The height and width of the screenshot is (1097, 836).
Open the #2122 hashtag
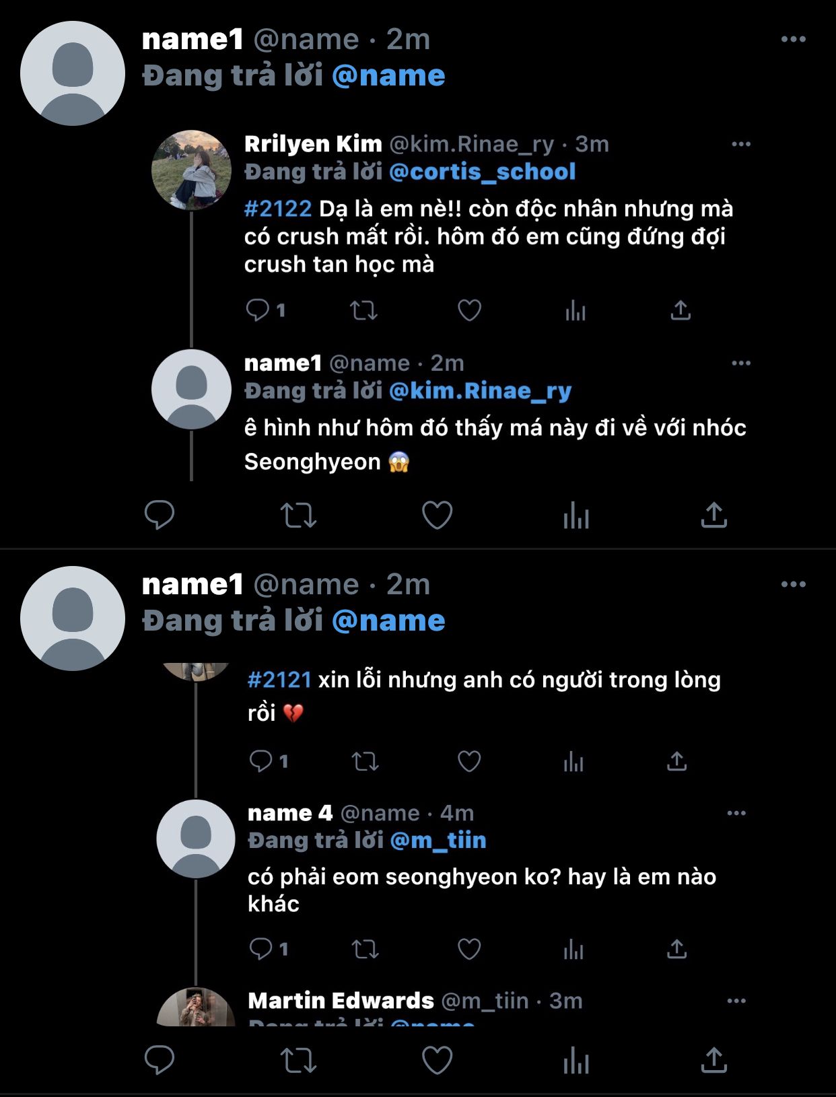click(278, 209)
